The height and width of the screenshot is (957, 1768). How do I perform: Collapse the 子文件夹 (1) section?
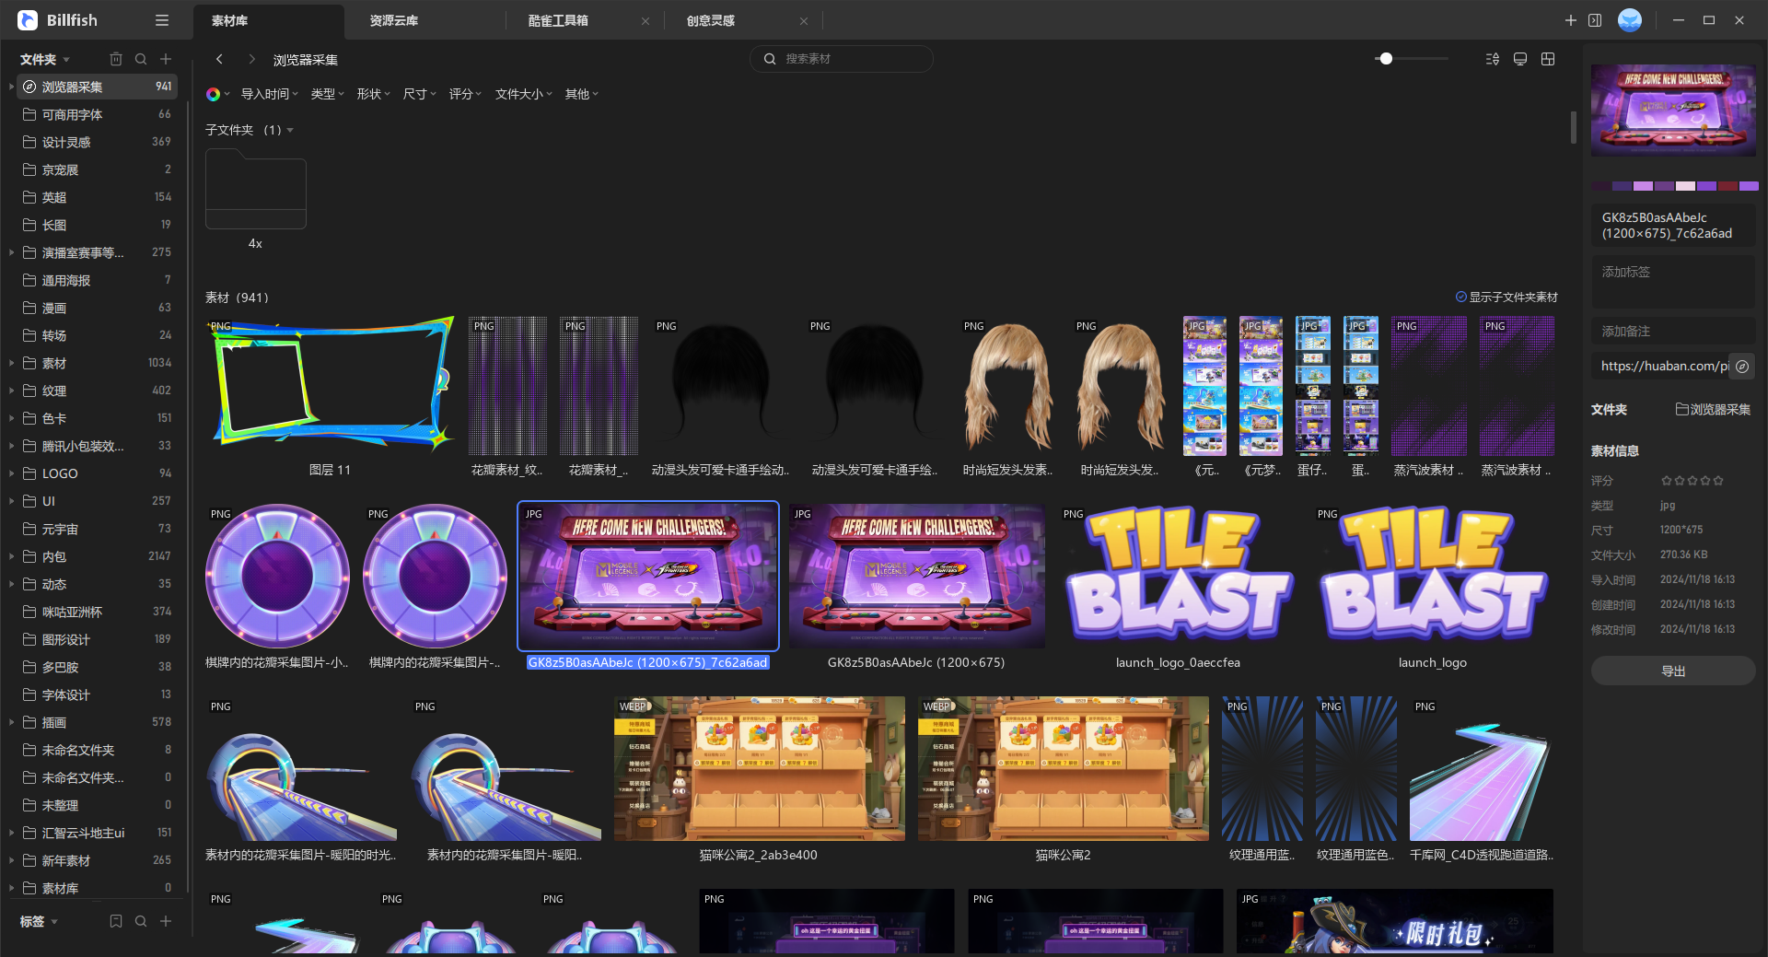tap(290, 130)
